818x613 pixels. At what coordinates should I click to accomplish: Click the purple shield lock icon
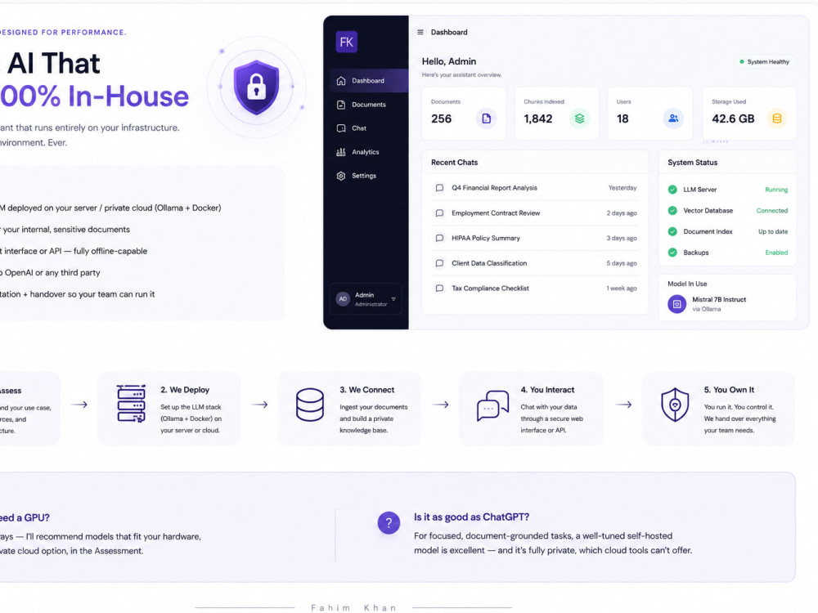click(256, 87)
